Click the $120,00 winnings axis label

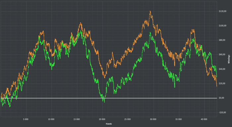(222, 11)
